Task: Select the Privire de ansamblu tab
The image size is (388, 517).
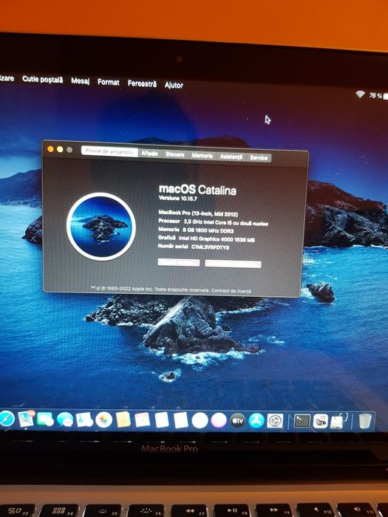Action: pyautogui.click(x=109, y=151)
